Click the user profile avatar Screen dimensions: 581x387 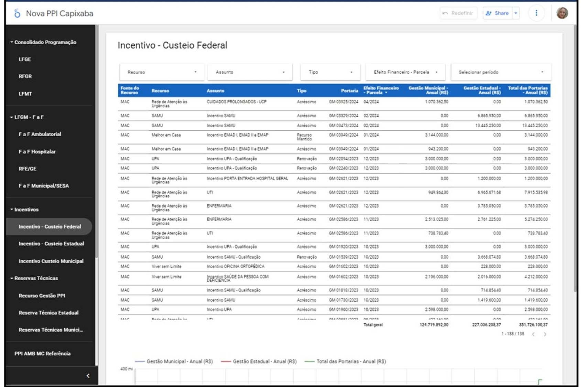pos(562,13)
